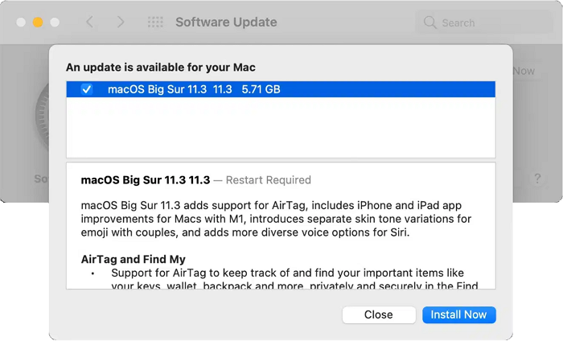Go back using the left chevron
This screenshot has height=341, width=563.
pyautogui.click(x=89, y=23)
